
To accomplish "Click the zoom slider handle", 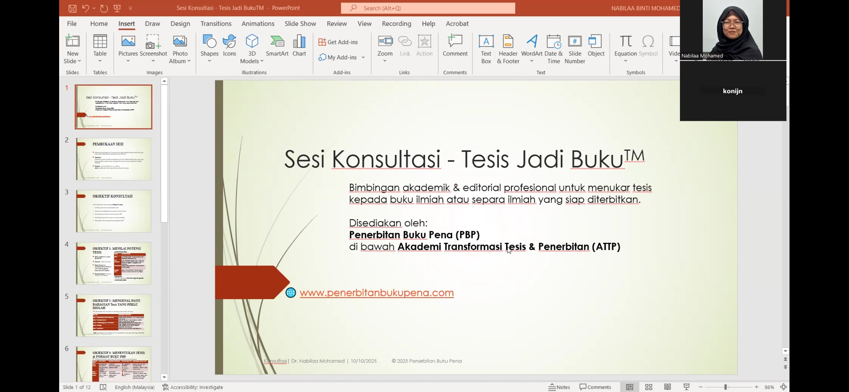I will point(725,387).
